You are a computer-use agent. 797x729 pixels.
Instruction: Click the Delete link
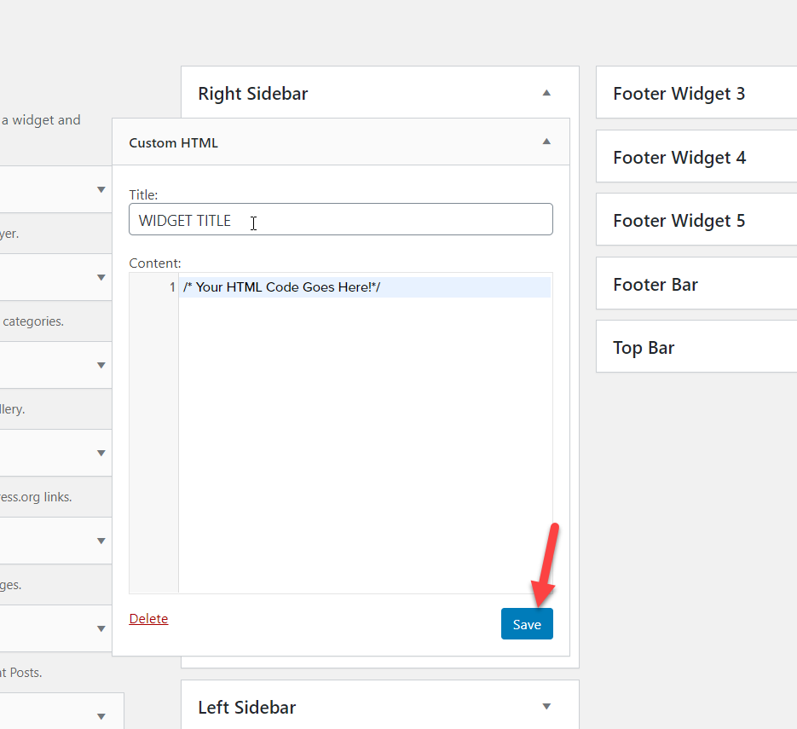148,619
